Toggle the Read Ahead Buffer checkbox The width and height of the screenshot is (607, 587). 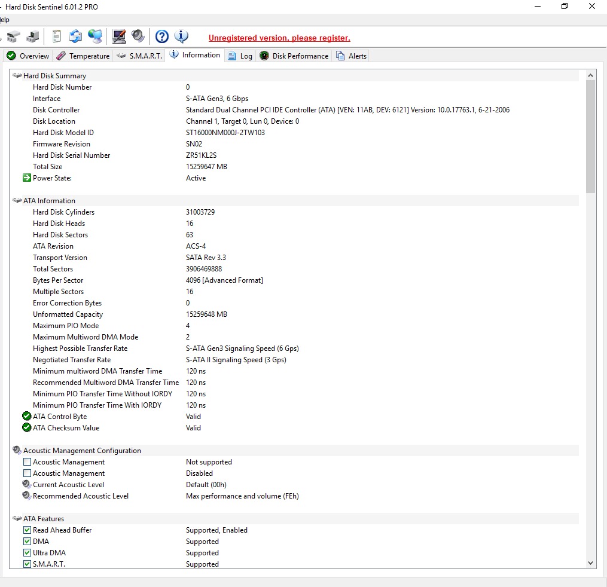pyautogui.click(x=27, y=530)
